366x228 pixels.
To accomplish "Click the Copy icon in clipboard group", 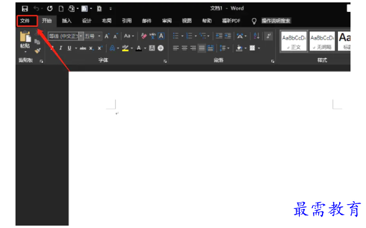I will point(37,42).
